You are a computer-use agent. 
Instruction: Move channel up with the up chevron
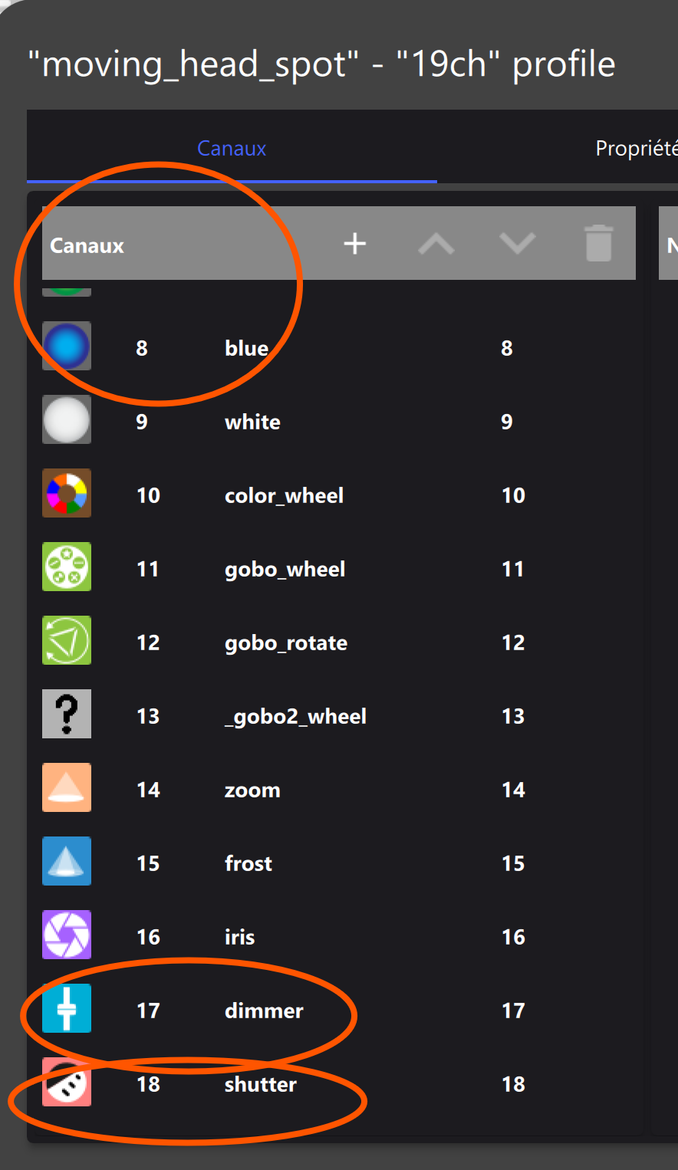coord(436,244)
